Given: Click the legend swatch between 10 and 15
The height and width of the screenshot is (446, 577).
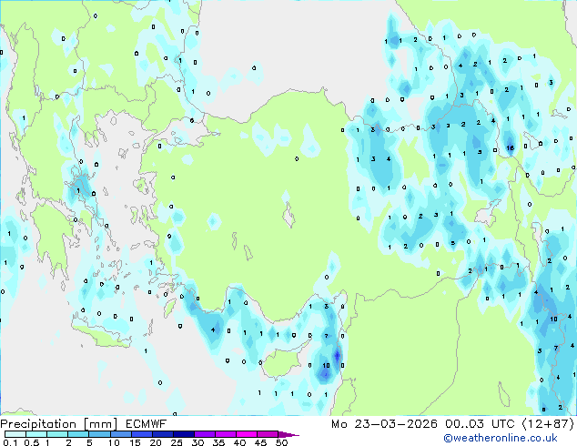Looking at the screenshot, I should click(120, 434).
